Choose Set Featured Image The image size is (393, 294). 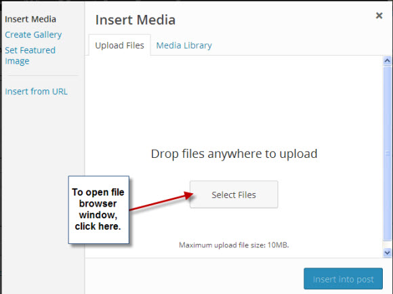(30, 56)
